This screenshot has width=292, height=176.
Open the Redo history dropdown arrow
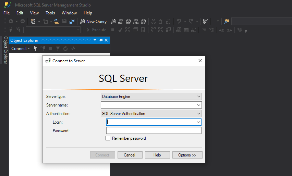point(197,21)
